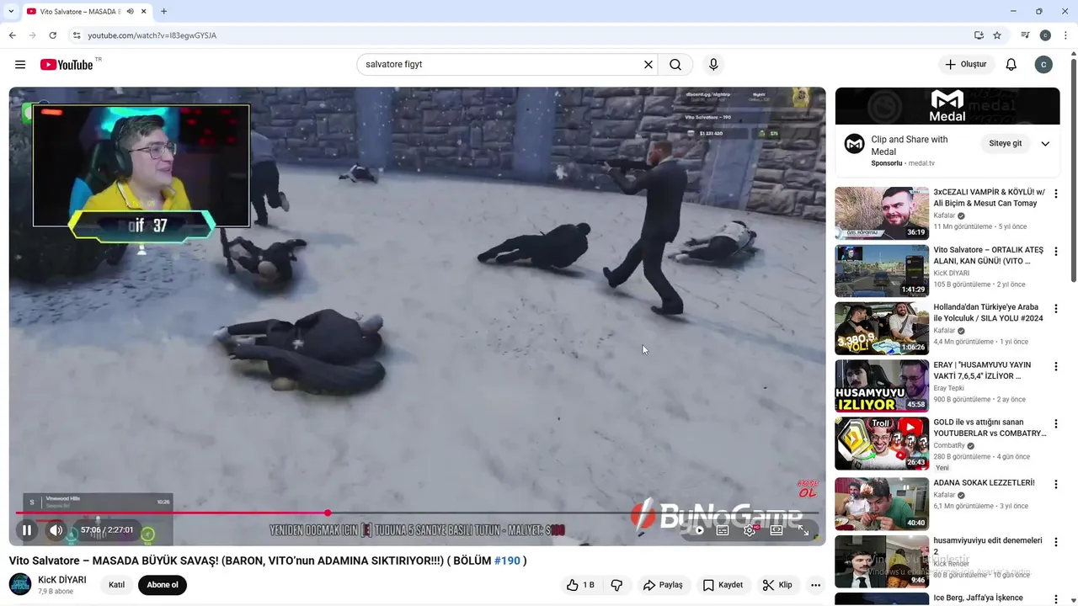Play Hollanda'dan Türkiye'ye Araba video thumbnail
The height and width of the screenshot is (606, 1078).
[882, 328]
